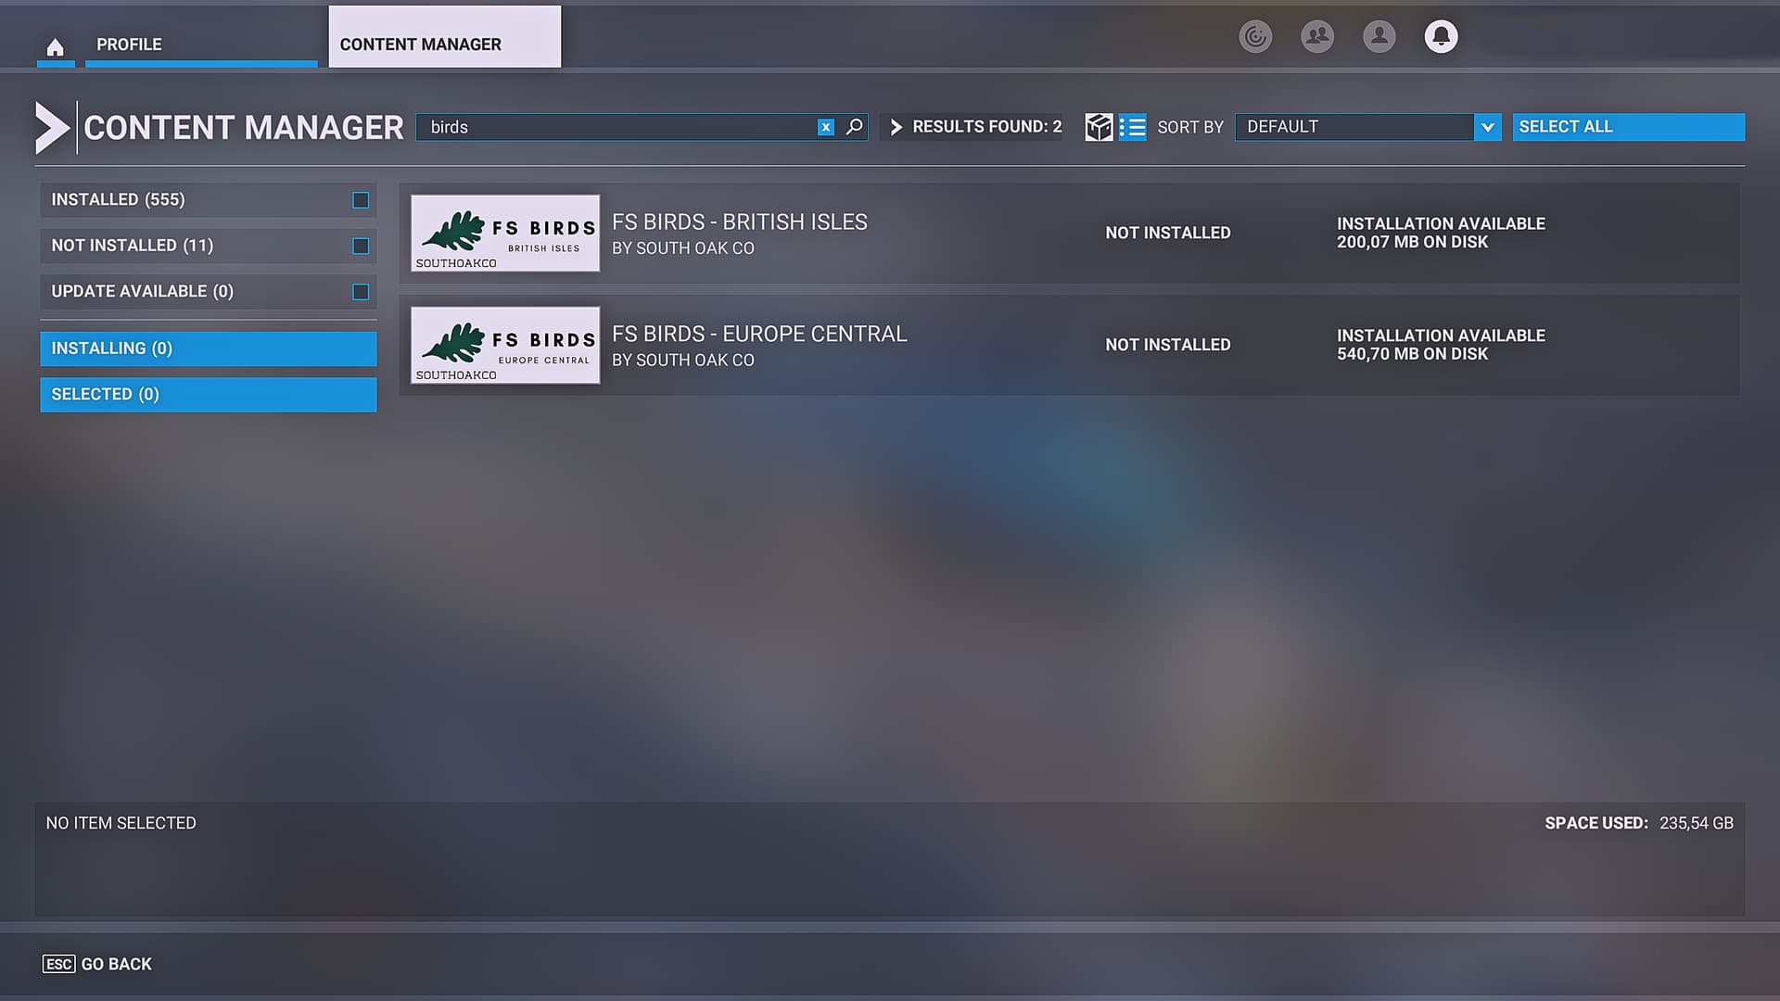
Task: Click the radar activity icon
Action: click(x=1256, y=37)
